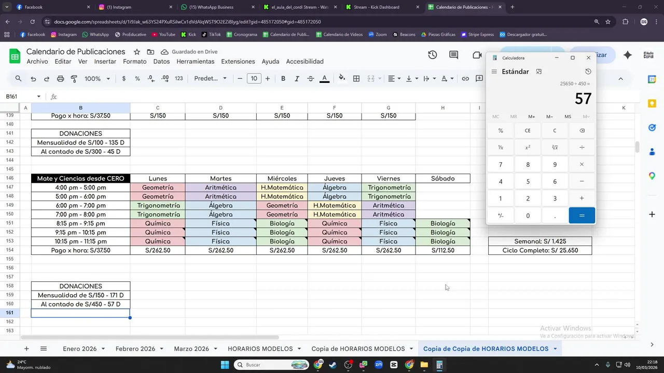This screenshot has height=373, width=664.
Task: Toggle italic formatting
Action: tap(297, 79)
